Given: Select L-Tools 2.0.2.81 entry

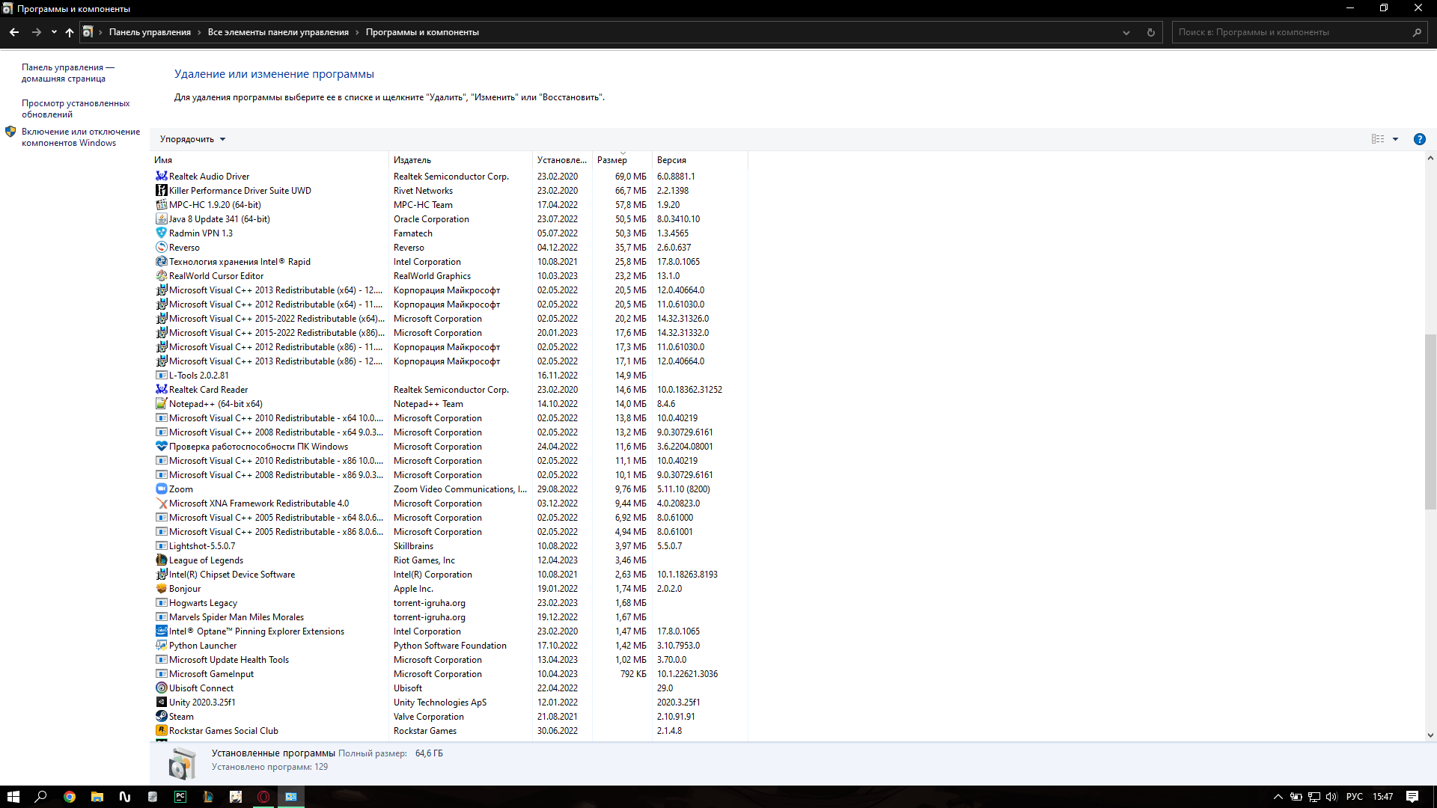Looking at the screenshot, I should pyautogui.click(x=449, y=375).
